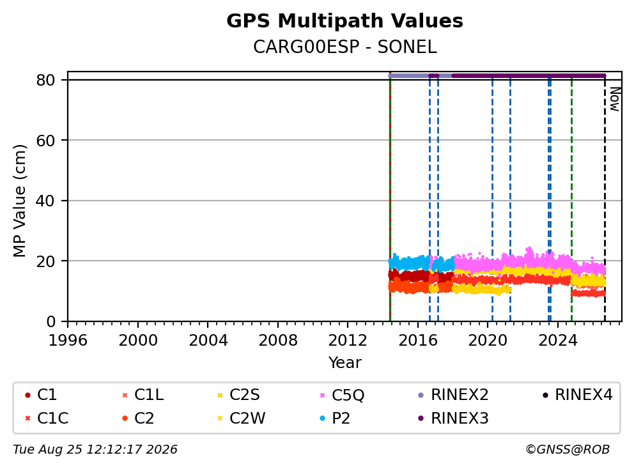Click the subtitle CARG00ESP - SONEL
This screenshot has height=469, width=634.
(344, 47)
